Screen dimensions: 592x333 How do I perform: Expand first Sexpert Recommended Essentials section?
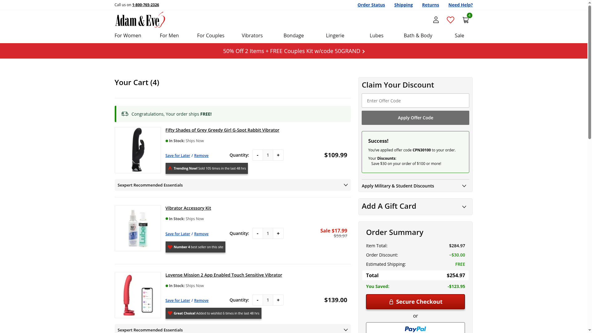click(345, 185)
